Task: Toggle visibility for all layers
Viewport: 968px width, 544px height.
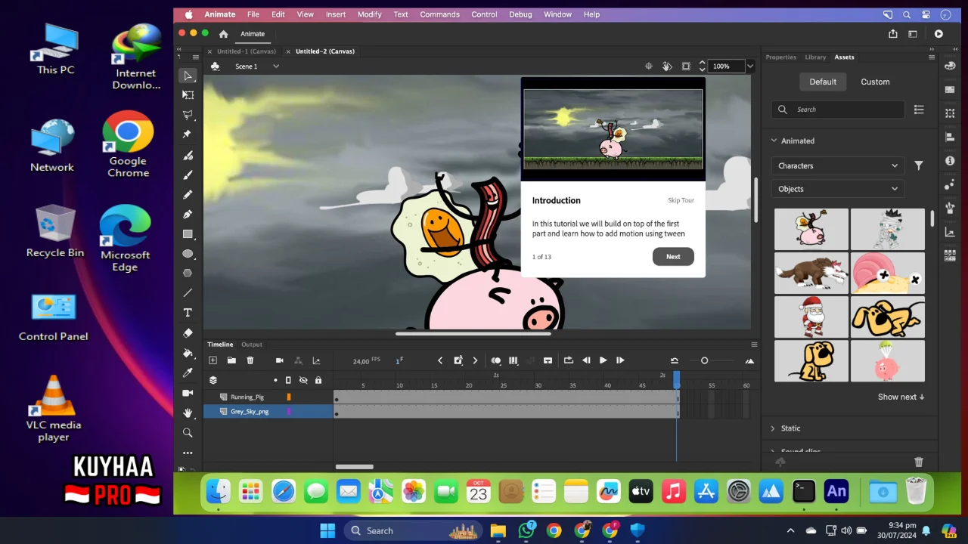Action: [x=303, y=380]
